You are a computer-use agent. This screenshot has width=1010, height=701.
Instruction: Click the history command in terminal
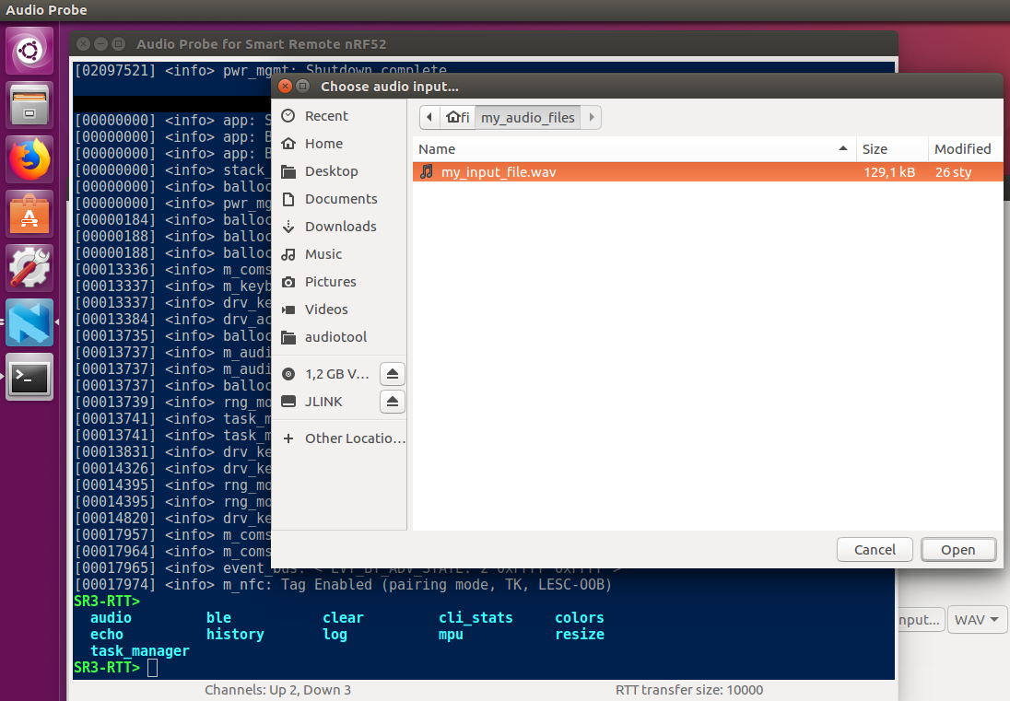click(235, 635)
